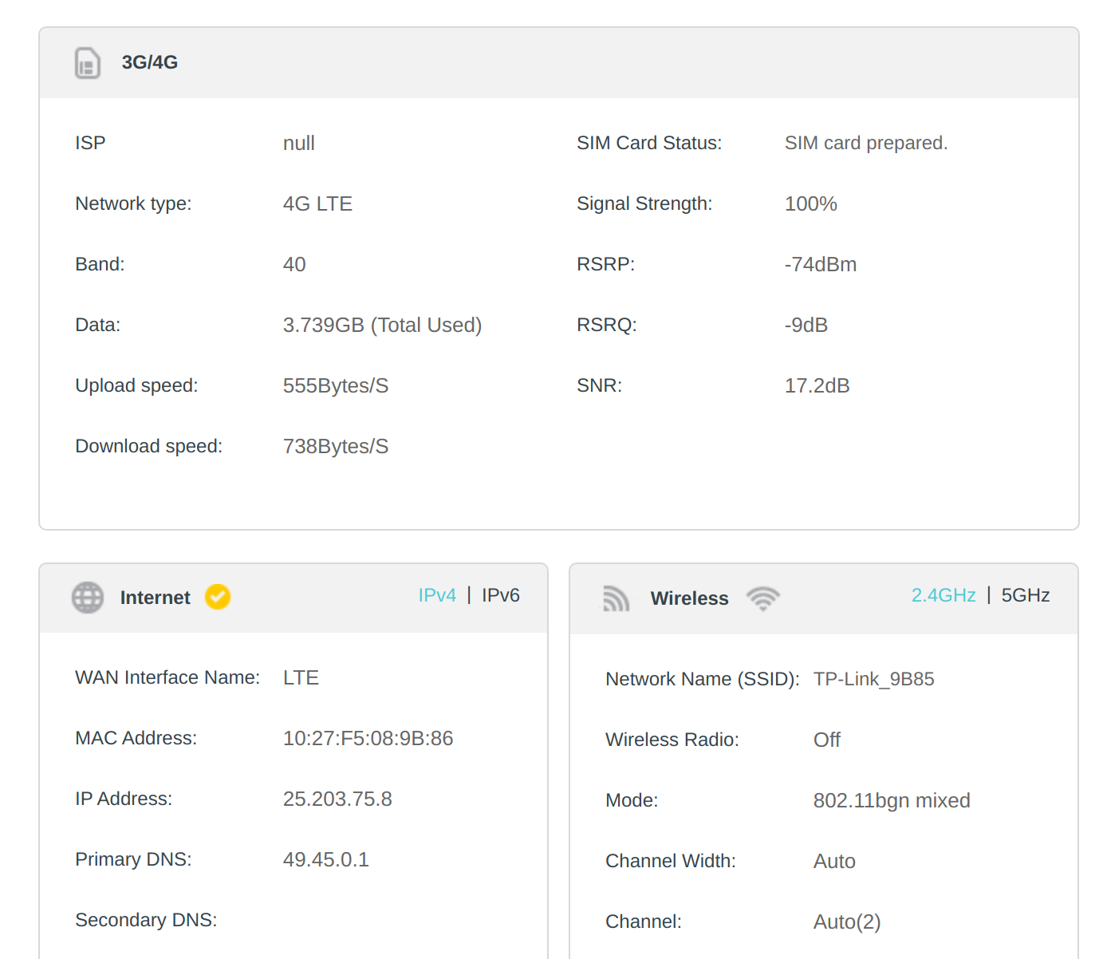Click the Secondary DNS empty field

tap(335, 919)
